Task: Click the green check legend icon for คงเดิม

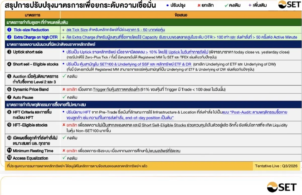Action: [226, 5]
